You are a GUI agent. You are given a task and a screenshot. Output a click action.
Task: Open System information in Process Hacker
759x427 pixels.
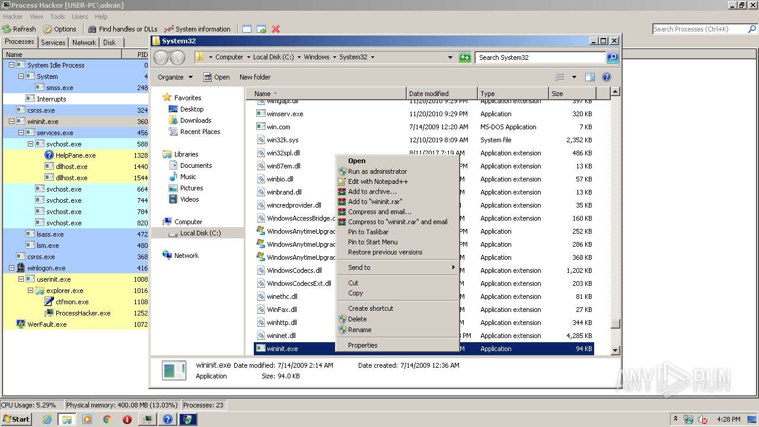(197, 29)
